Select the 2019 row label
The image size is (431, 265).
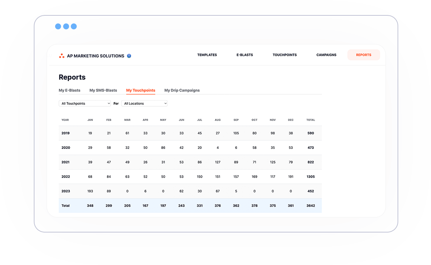coord(66,133)
